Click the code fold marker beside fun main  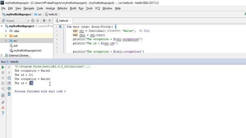65,26
